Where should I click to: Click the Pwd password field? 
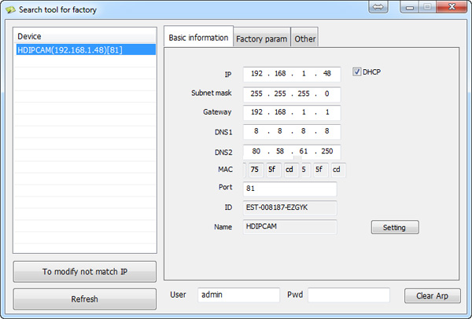[x=348, y=295]
